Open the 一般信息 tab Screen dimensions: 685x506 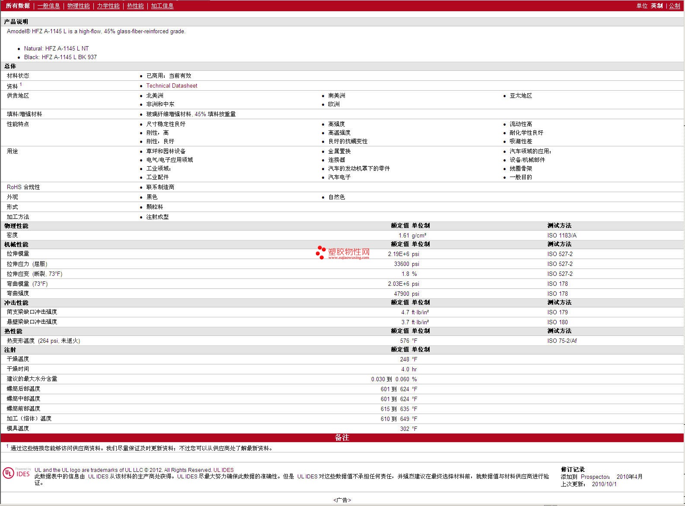[x=48, y=6]
